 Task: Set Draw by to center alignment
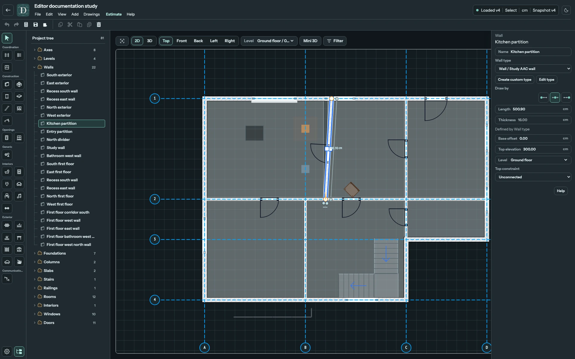click(x=555, y=98)
